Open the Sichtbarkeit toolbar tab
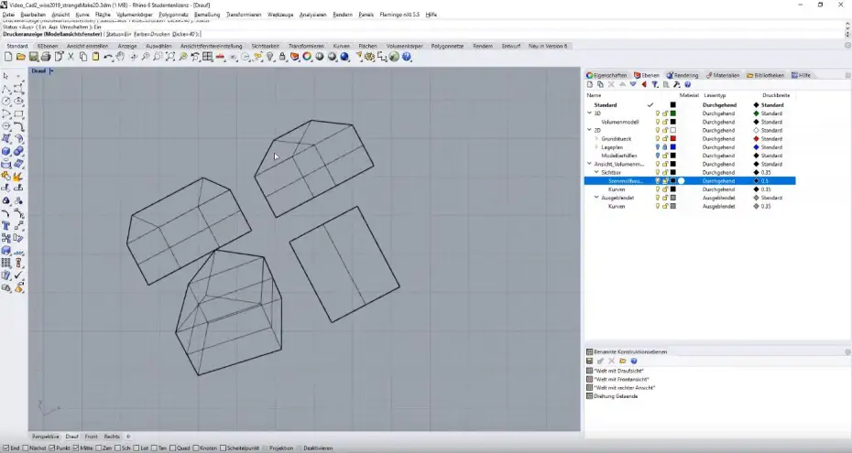The height and width of the screenshot is (453, 852). (265, 46)
